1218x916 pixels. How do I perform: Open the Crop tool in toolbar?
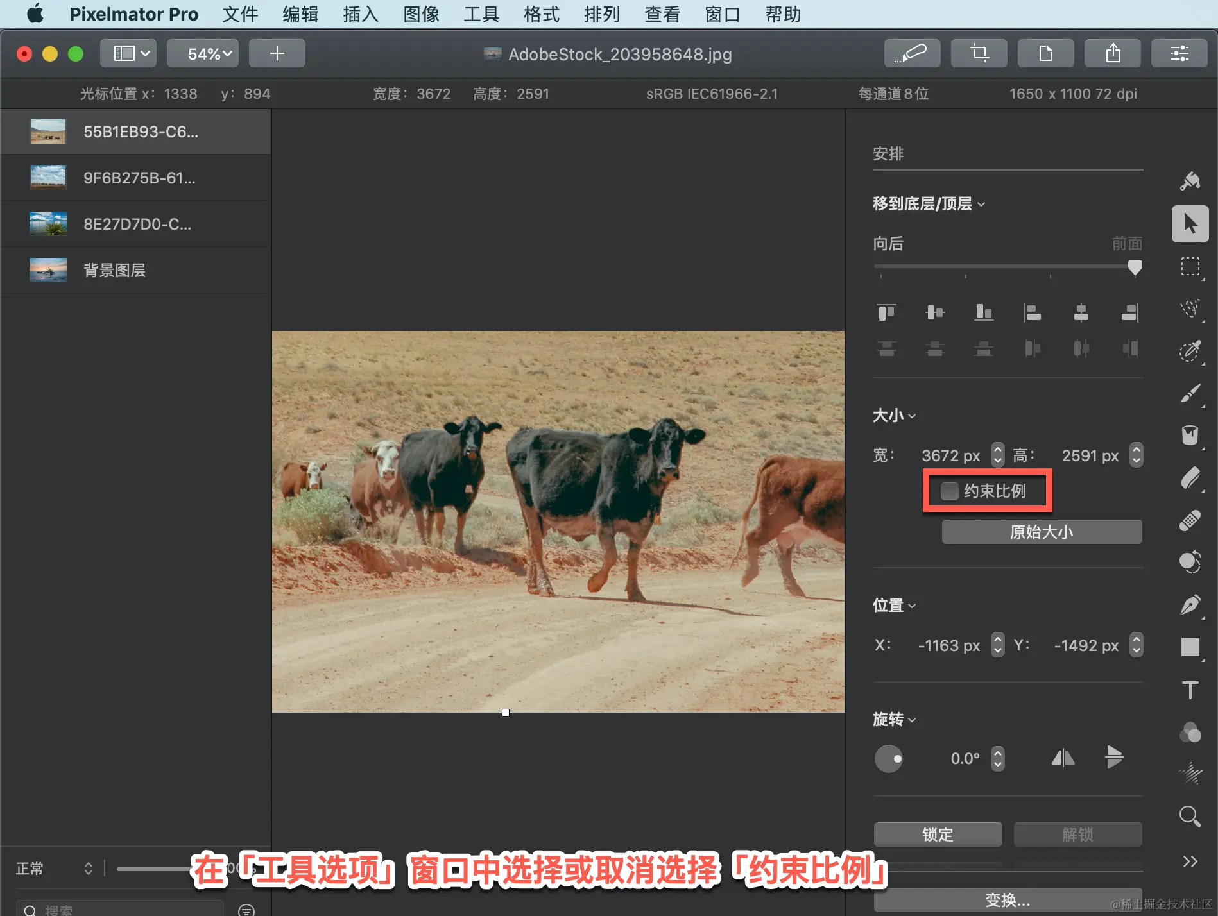[979, 53]
